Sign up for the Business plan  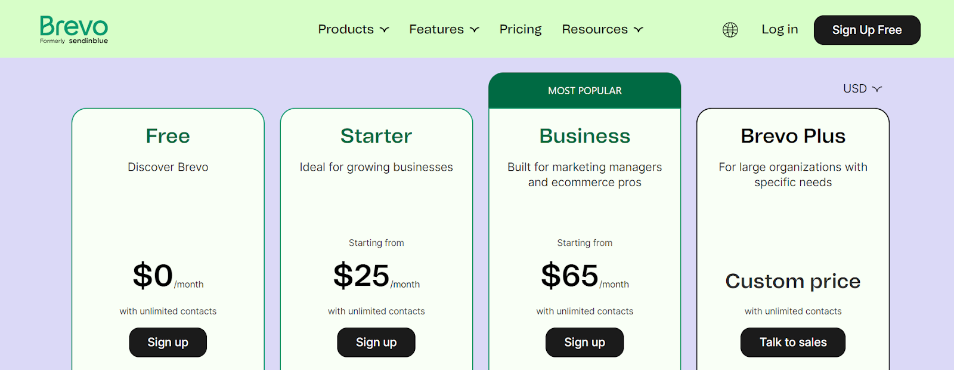pyautogui.click(x=584, y=343)
